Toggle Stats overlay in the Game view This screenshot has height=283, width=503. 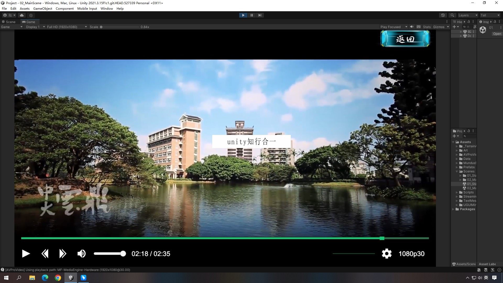427,27
